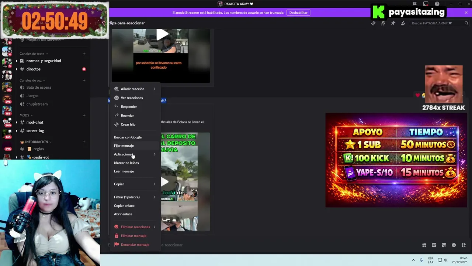Play the lower Bolivia car video

click(x=164, y=181)
